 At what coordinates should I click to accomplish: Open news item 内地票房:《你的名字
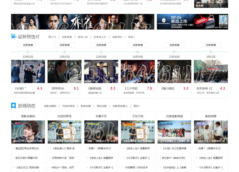(x=137, y=168)
